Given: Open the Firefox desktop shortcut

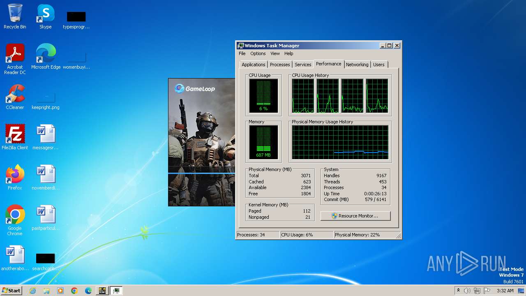Looking at the screenshot, I should (15, 178).
